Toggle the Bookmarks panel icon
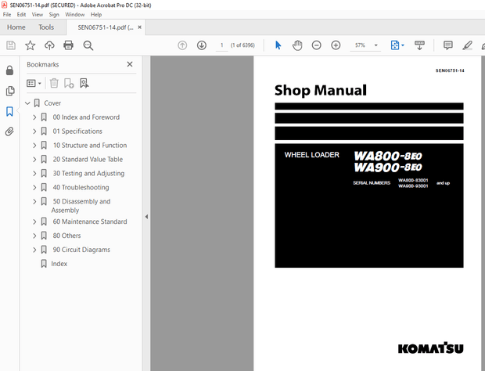The image size is (485, 371). 9,111
